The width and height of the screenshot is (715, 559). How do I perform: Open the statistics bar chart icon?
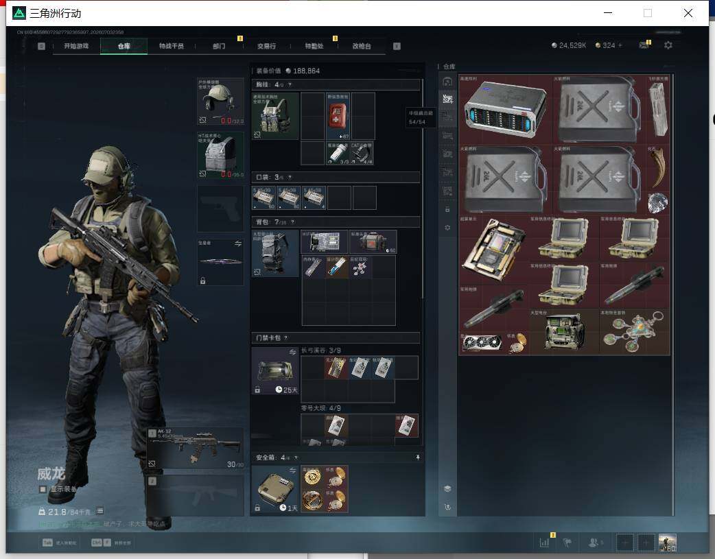click(544, 543)
